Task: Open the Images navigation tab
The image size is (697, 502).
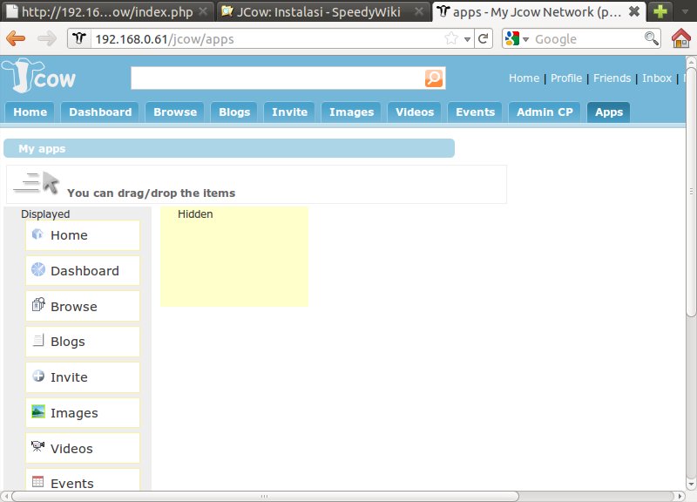Action: coord(351,112)
